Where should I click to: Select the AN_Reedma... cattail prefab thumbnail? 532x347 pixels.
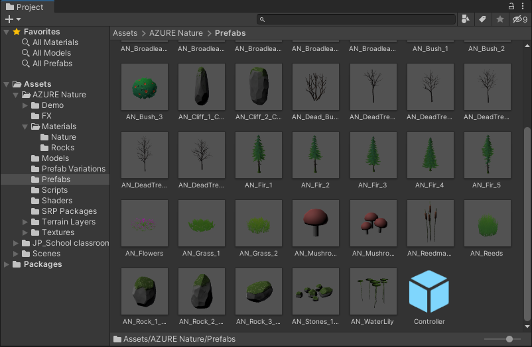coord(431,223)
